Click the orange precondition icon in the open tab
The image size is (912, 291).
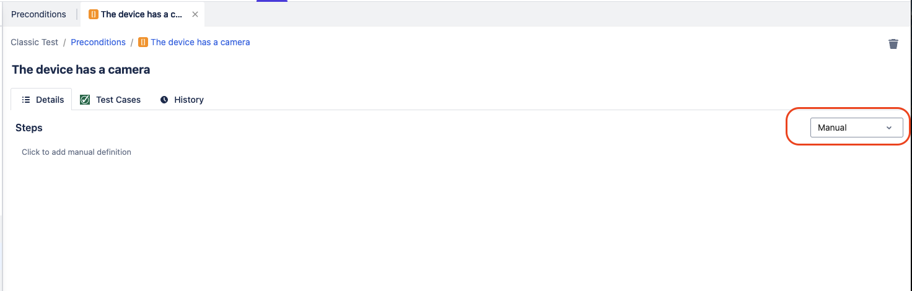94,14
